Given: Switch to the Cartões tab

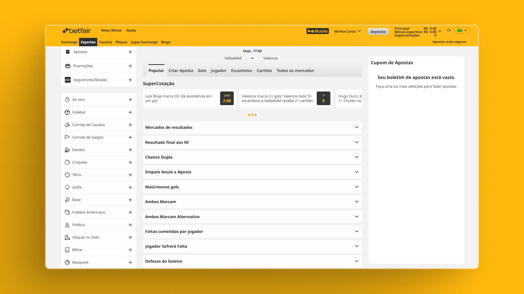Looking at the screenshot, I should pyautogui.click(x=264, y=71).
